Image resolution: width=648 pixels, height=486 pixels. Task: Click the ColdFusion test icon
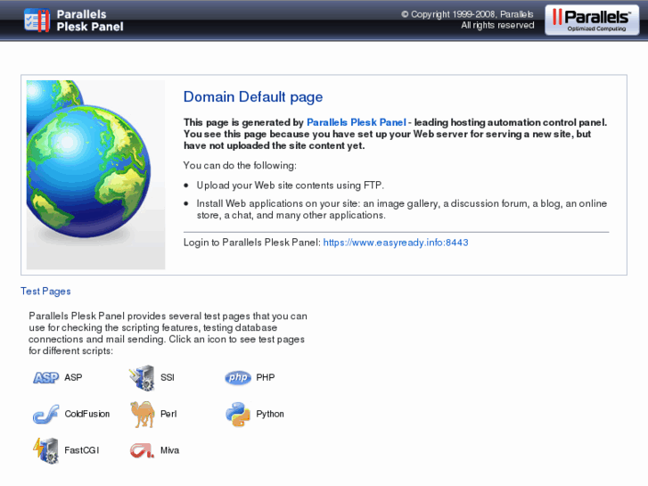point(45,414)
